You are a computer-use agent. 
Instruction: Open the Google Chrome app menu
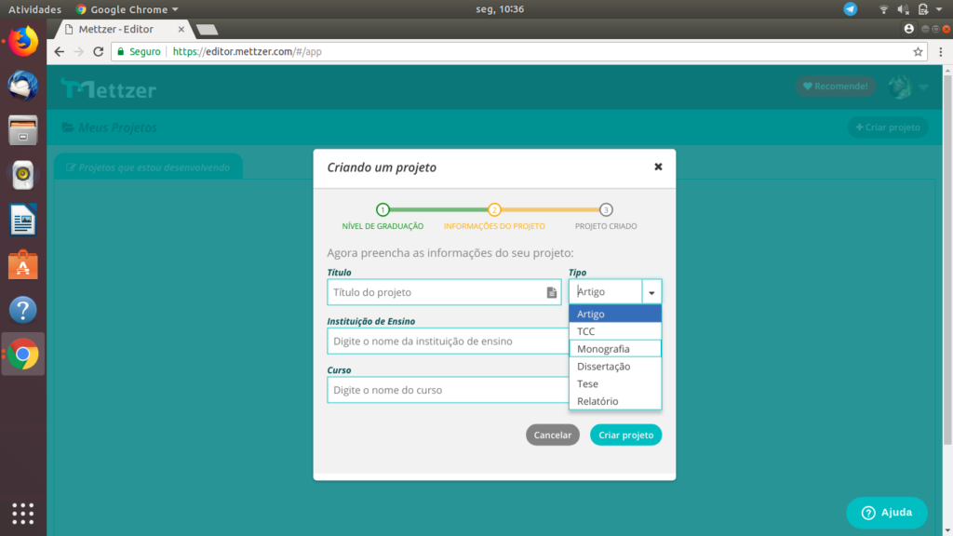[127, 9]
